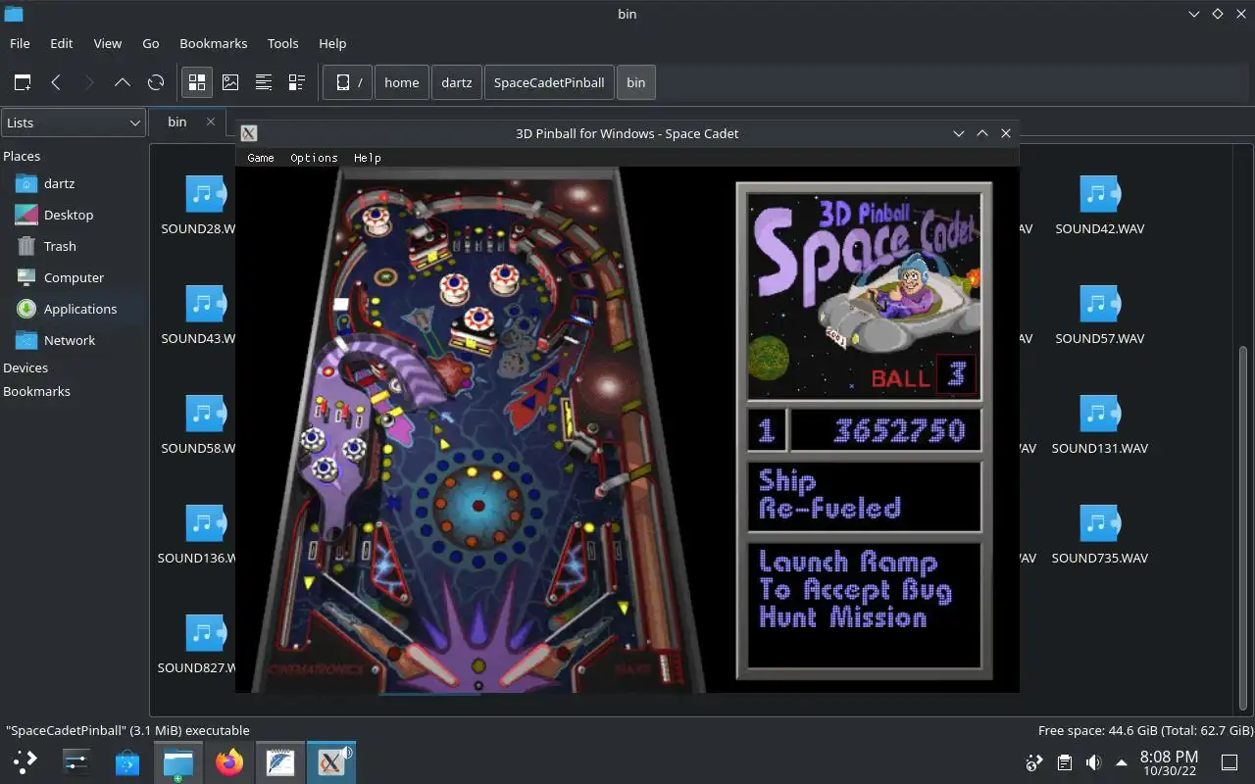This screenshot has height=784, width=1255.
Task: Open the Options menu in pinball window
Action: [x=314, y=158]
